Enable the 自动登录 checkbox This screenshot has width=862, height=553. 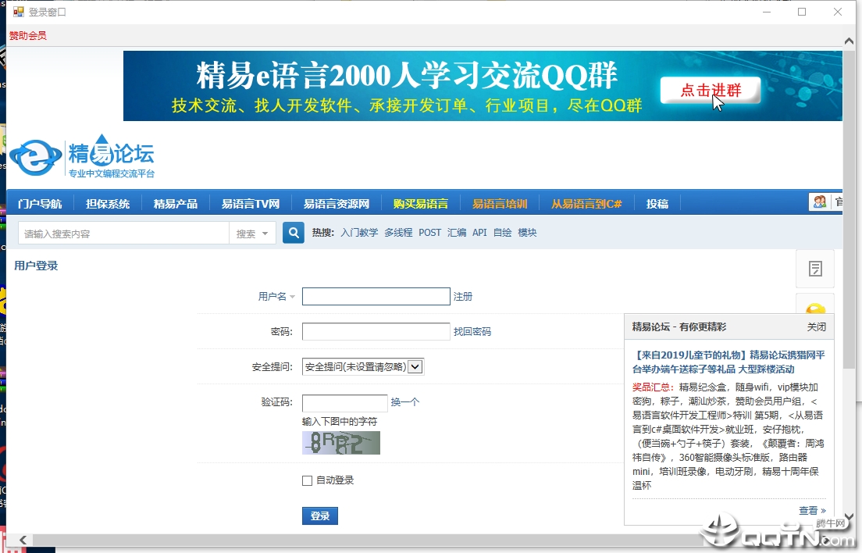tap(307, 480)
